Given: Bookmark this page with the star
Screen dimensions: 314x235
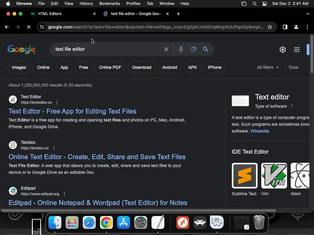Looking at the screenshot, I should point(270,27).
